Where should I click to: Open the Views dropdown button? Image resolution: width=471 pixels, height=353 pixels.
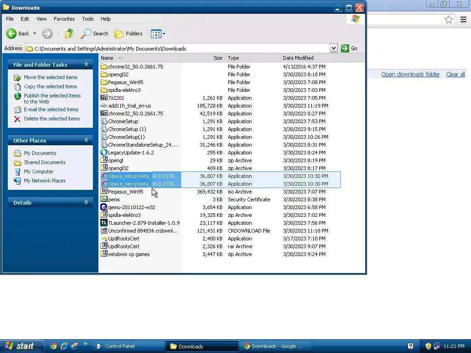click(x=158, y=34)
